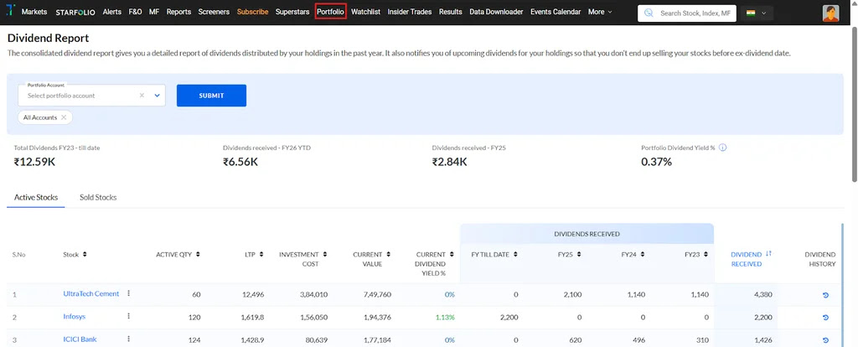
Task: Open Screeners in the navigation bar
Action: [x=214, y=12]
